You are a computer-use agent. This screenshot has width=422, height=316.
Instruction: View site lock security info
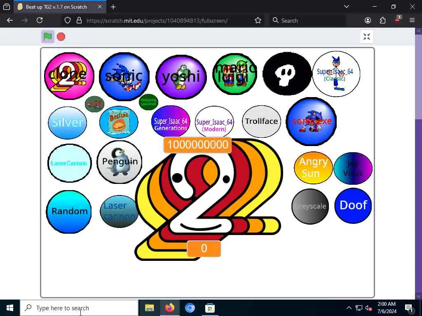[79, 21]
